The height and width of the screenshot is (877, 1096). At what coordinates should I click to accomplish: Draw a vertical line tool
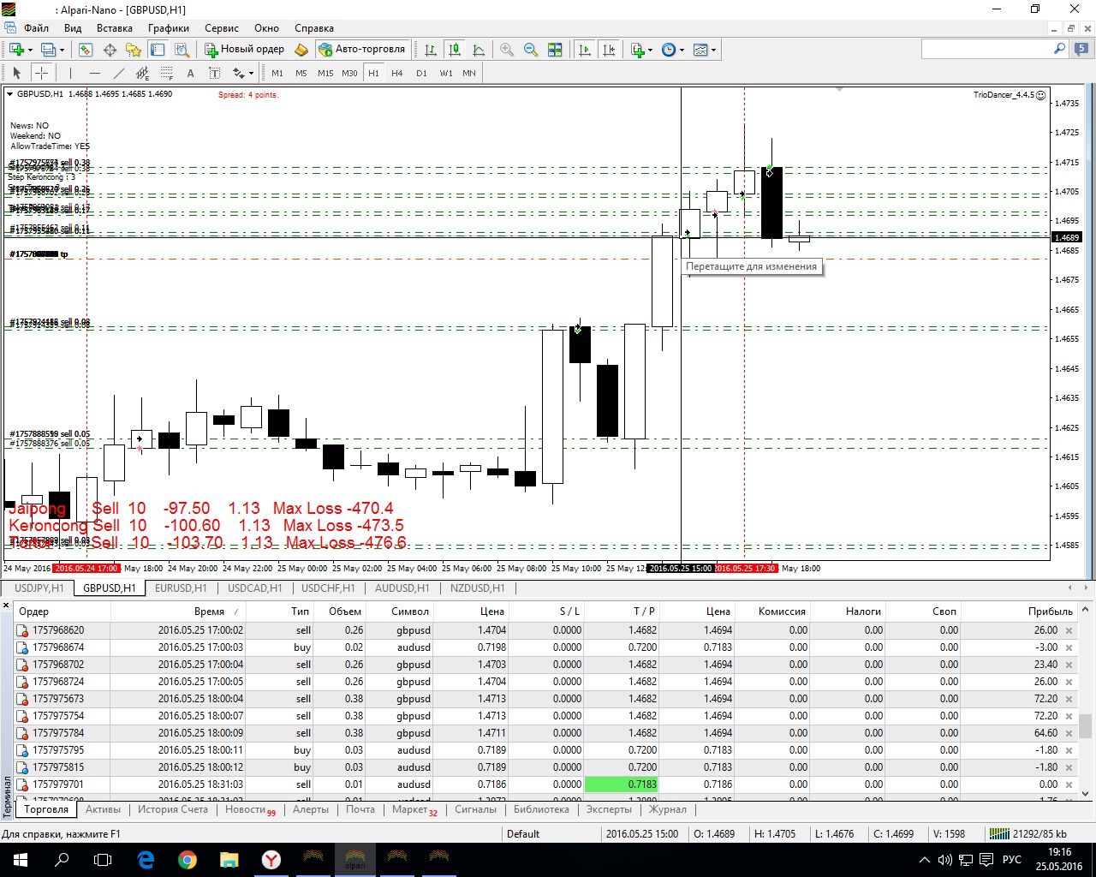[70, 73]
